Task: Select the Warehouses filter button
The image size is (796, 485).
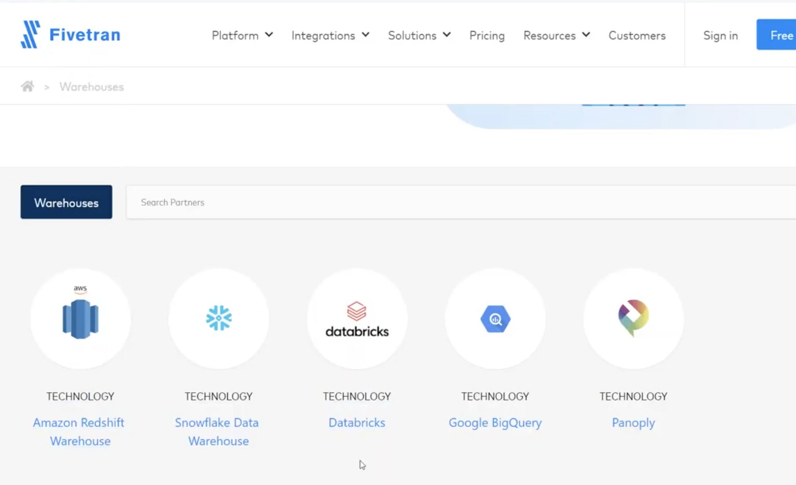Action: (66, 202)
